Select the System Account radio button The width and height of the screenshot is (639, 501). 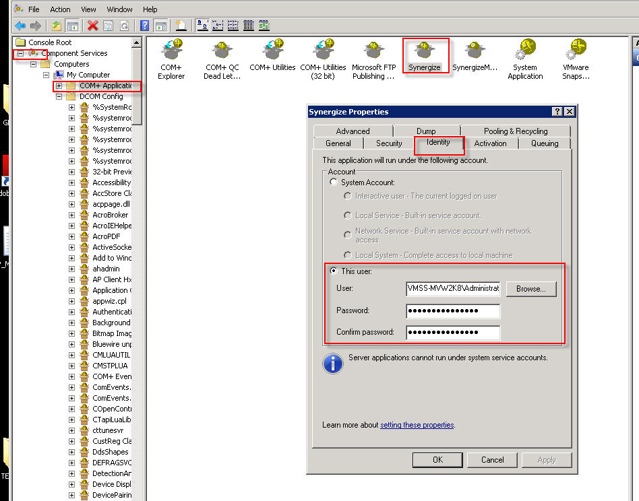coord(334,182)
